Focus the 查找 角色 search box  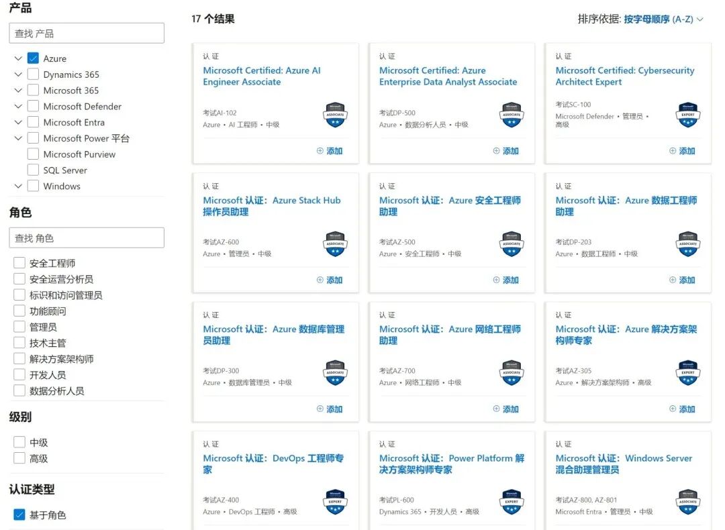[87, 238]
